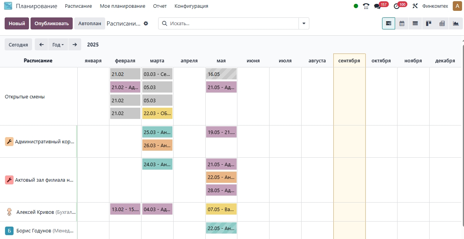Switch to the Calendar view
Screen dimensions: 464x239
point(402,24)
